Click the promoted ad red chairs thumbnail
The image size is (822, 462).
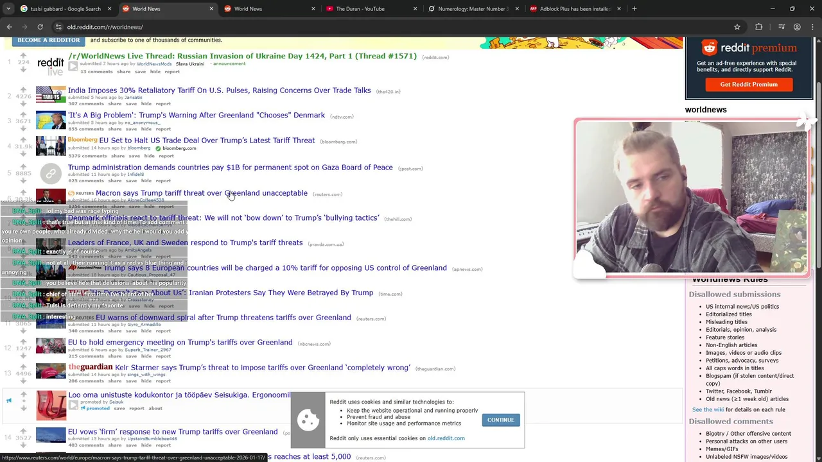coord(51,406)
